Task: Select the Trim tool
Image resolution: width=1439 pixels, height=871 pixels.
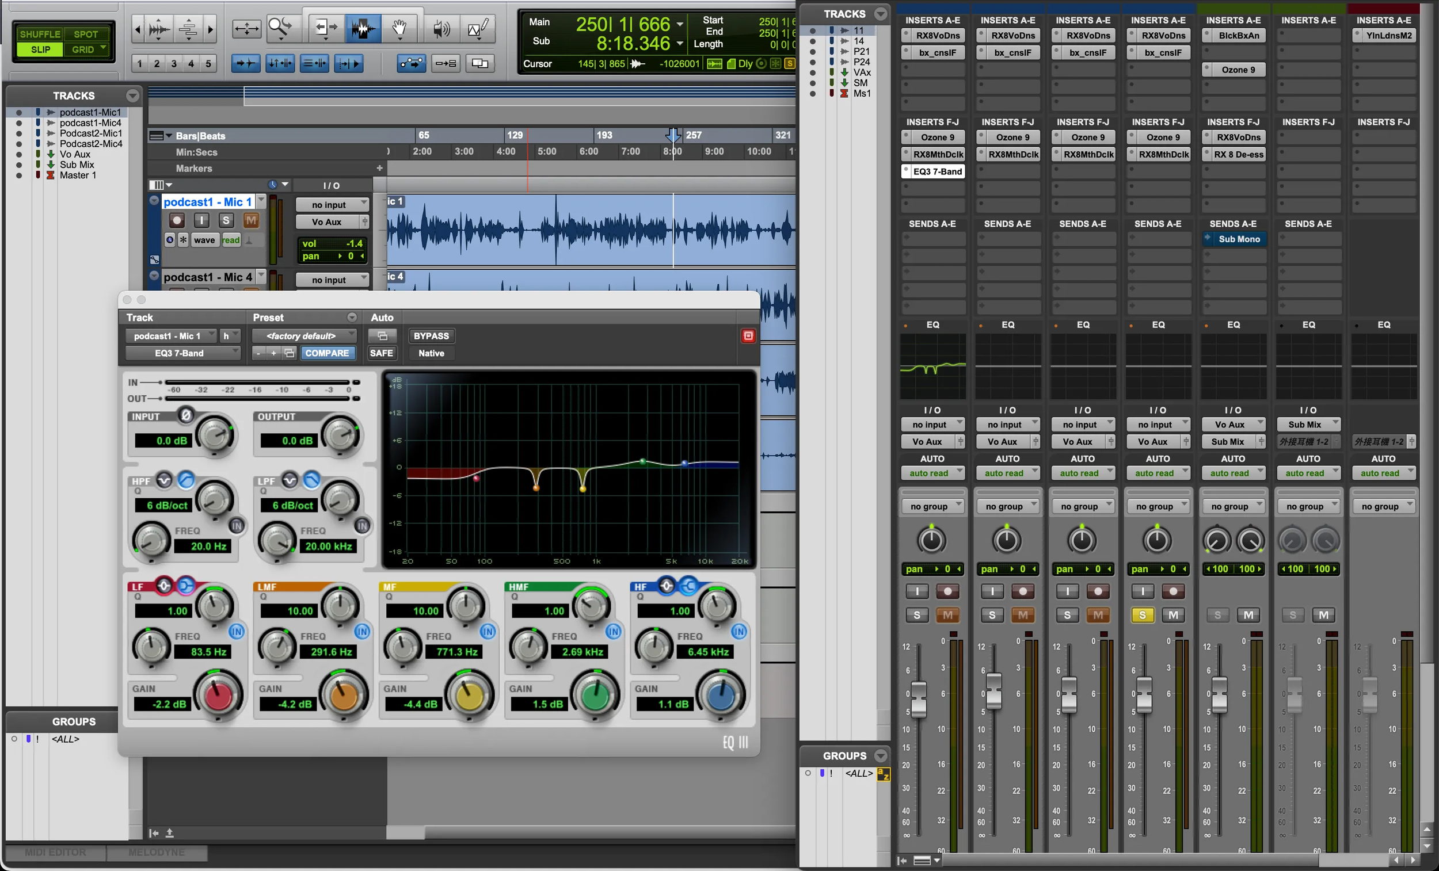Action: [x=325, y=28]
